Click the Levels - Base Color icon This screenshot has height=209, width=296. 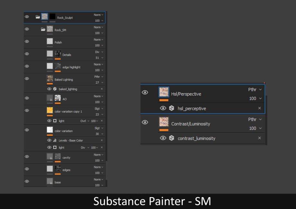pyautogui.click(x=55, y=140)
